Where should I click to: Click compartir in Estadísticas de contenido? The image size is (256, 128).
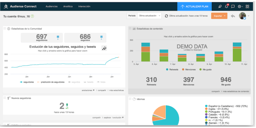[216, 92]
